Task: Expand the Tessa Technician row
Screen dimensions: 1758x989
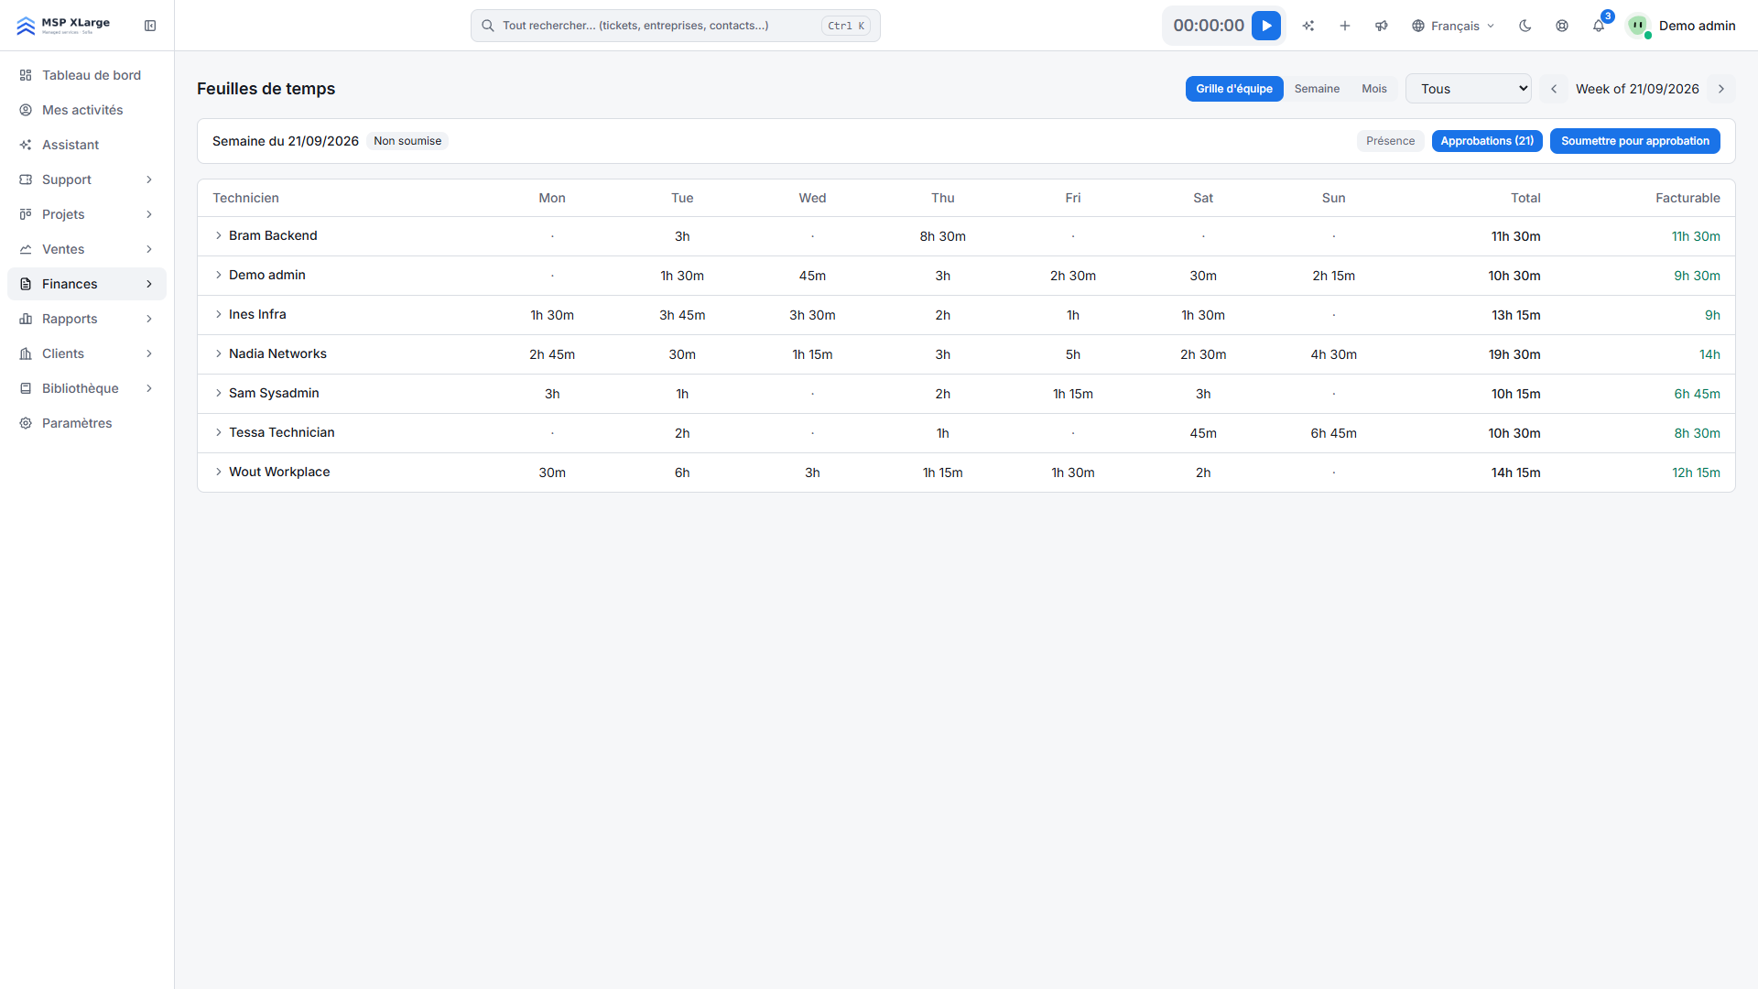Action: (x=219, y=432)
